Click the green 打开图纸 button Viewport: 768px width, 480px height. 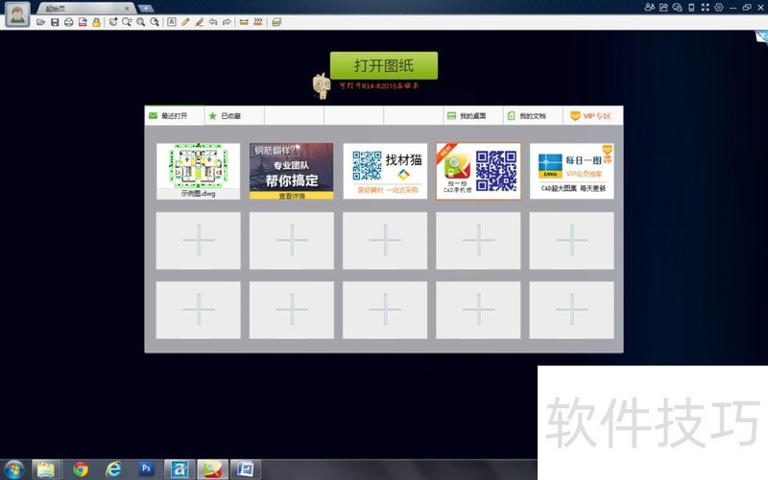point(383,65)
